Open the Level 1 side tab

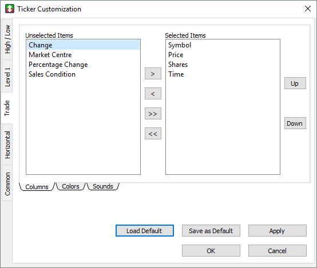[7, 77]
